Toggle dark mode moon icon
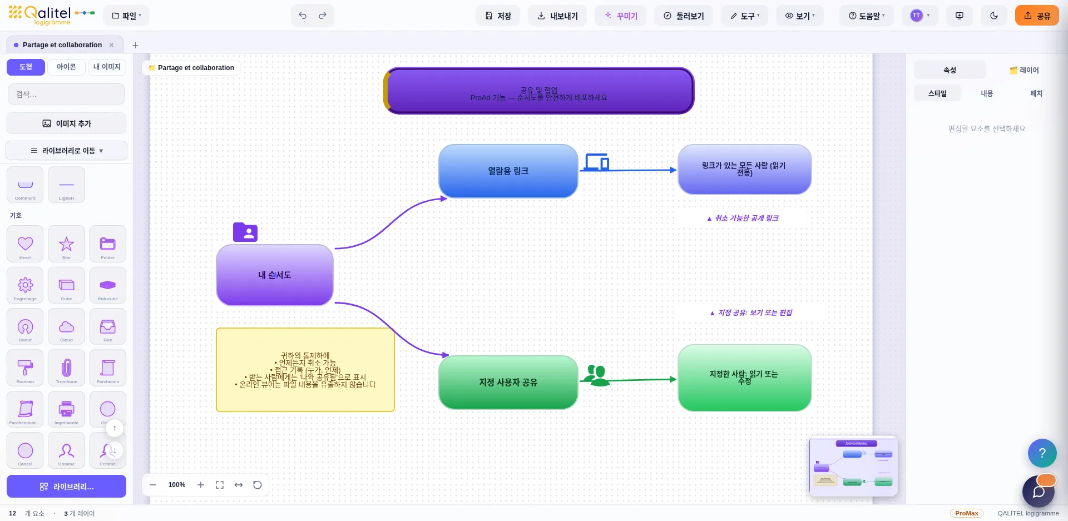This screenshot has width=1068, height=521. 994,16
